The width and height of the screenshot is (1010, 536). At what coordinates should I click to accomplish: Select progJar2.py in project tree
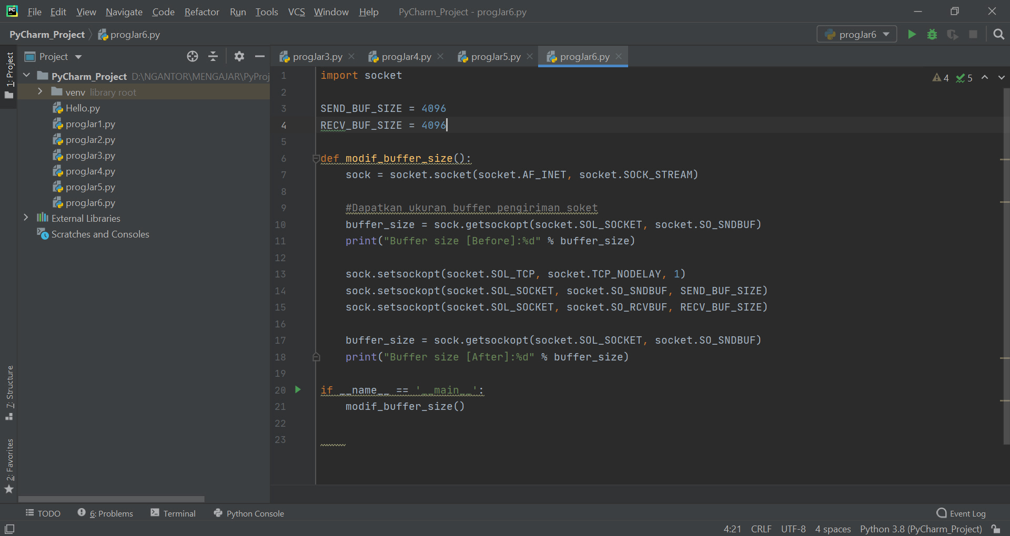(90, 140)
